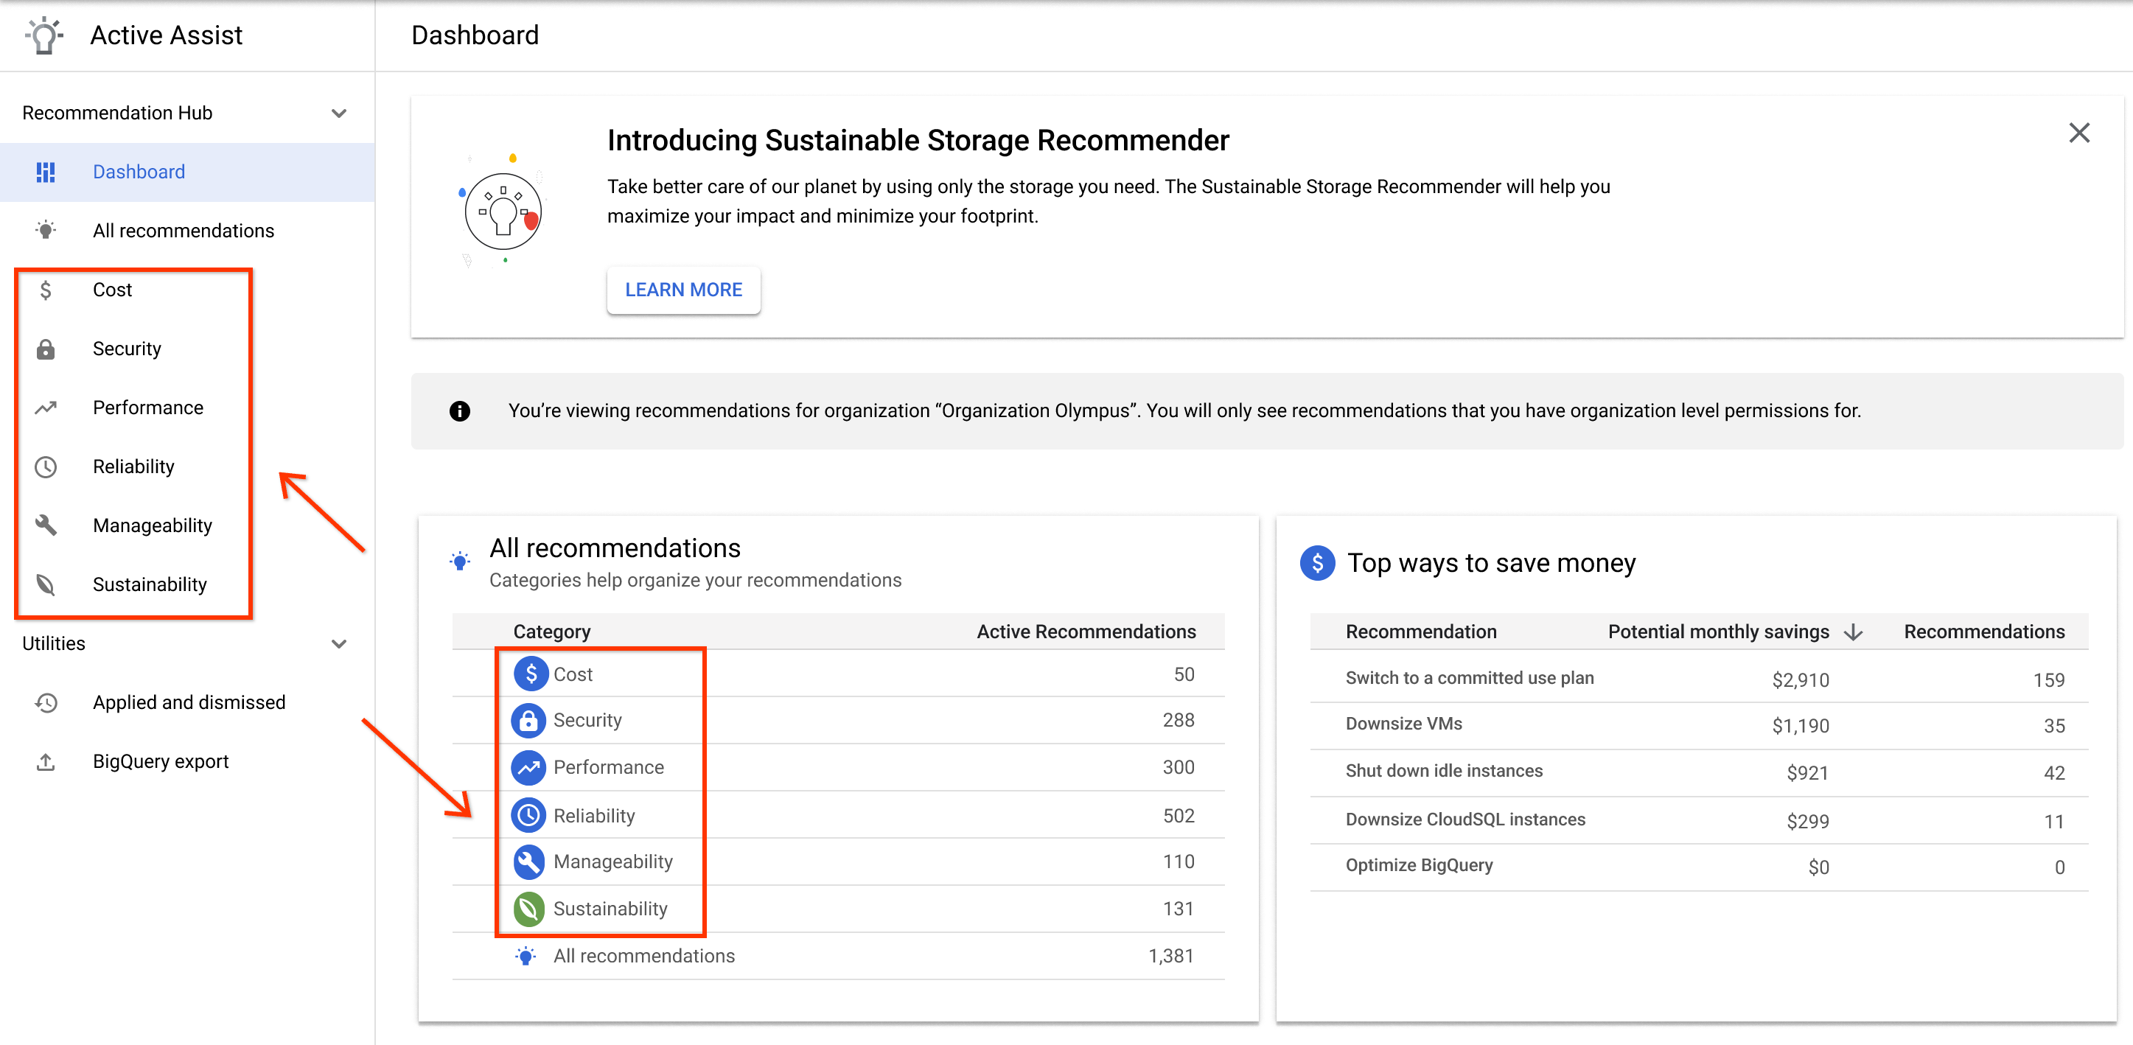Click the Cost category icon
Screen dimensions: 2133x1045
click(529, 672)
